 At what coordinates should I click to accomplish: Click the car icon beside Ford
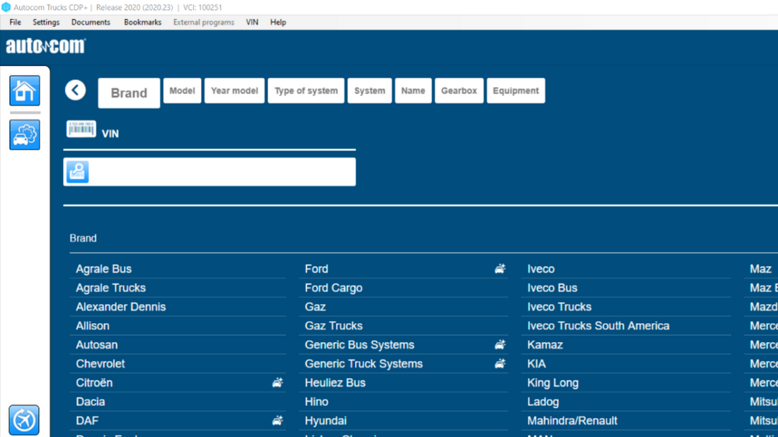click(500, 269)
